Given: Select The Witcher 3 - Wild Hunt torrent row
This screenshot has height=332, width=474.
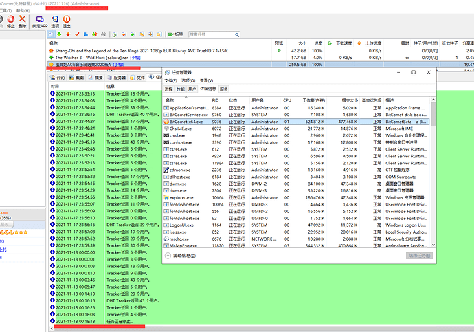Looking at the screenshot, I should [260, 58].
